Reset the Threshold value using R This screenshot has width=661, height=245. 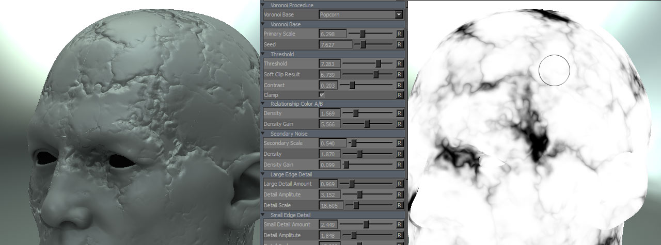point(399,64)
